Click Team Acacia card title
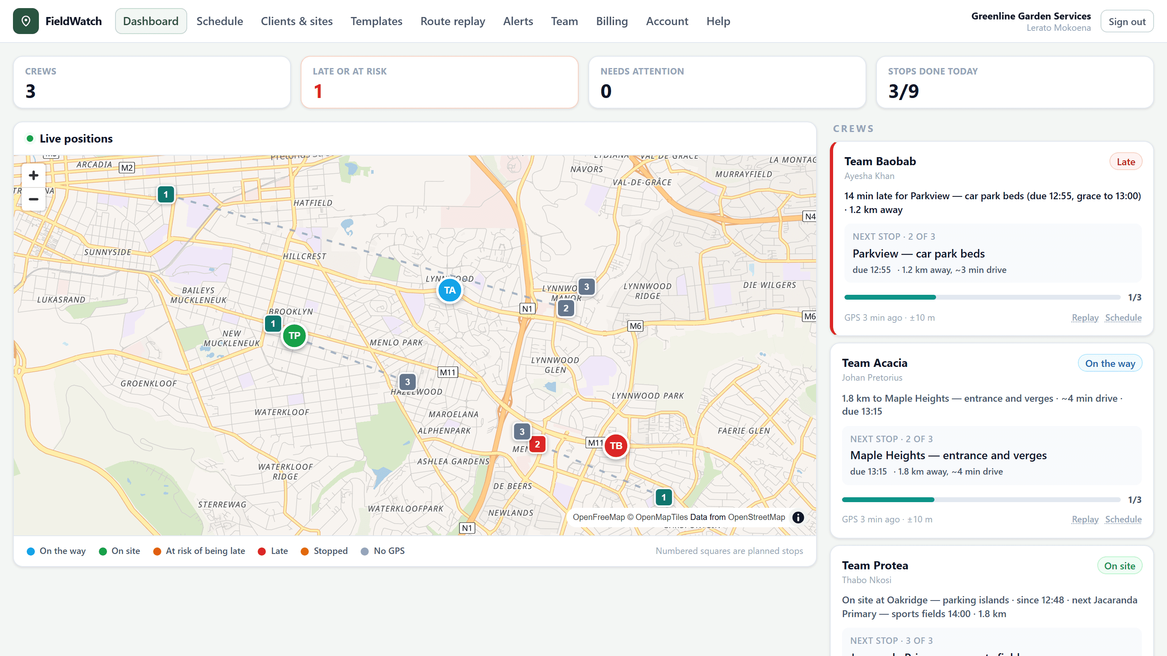The image size is (1167, 656). pos(874,363)
